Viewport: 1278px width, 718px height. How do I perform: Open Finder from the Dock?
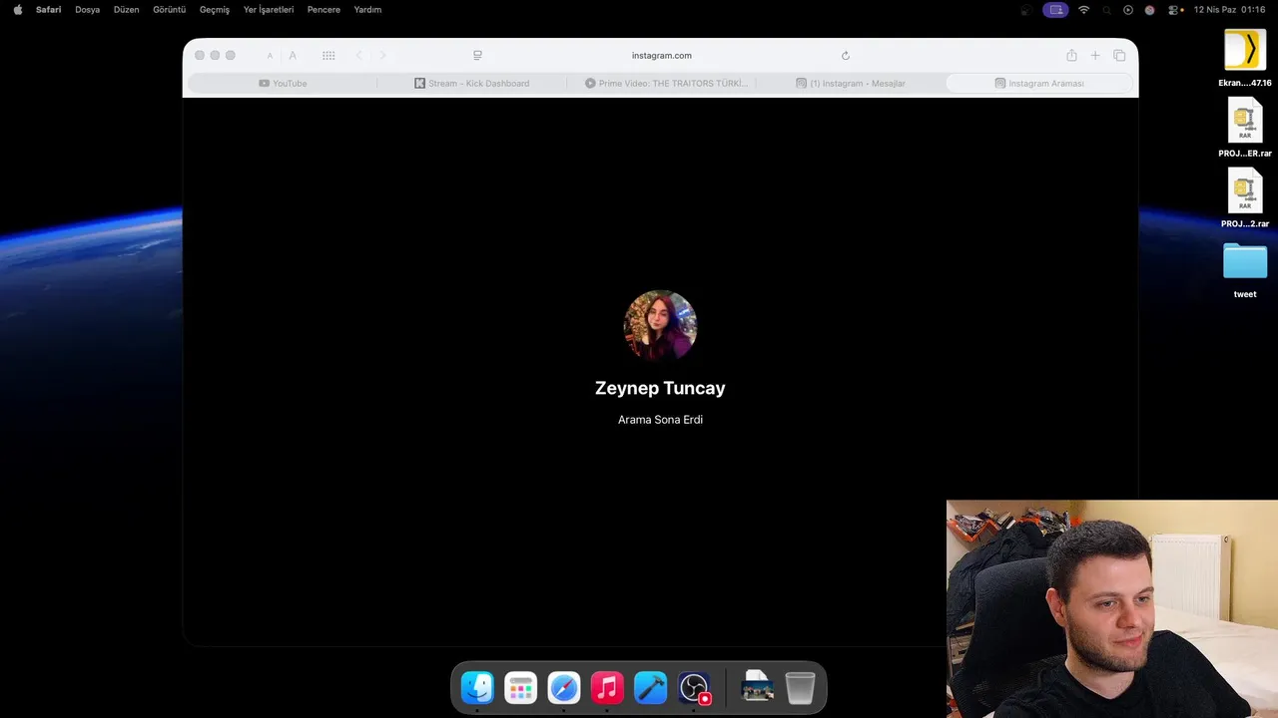click(x=477, y=687)
